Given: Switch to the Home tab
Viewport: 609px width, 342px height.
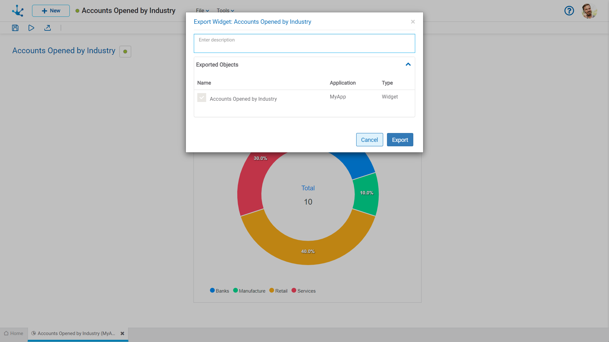Looking at the screenshot, I should (x=14, y=333).
